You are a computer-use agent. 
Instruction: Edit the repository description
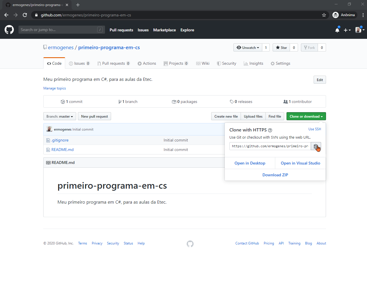(320, 80)
